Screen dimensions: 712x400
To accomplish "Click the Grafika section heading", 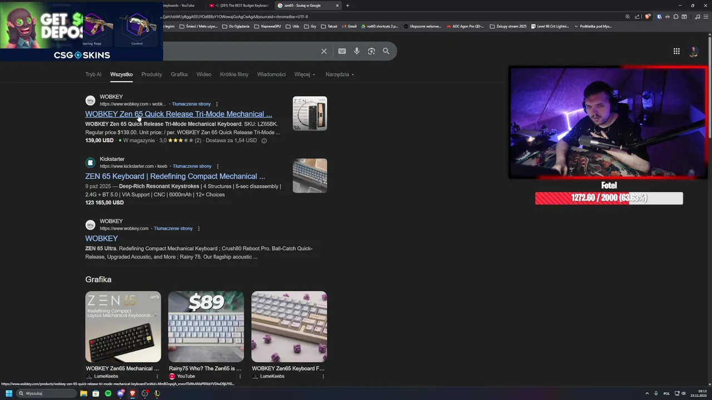I will point(98,279).
